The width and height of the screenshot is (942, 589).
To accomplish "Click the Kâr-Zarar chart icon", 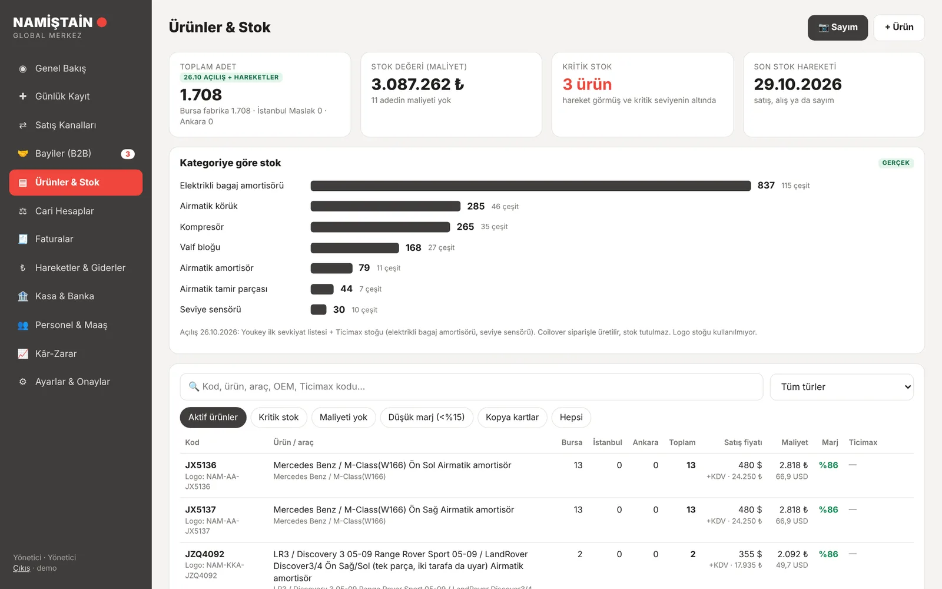I will pos(23,354).
